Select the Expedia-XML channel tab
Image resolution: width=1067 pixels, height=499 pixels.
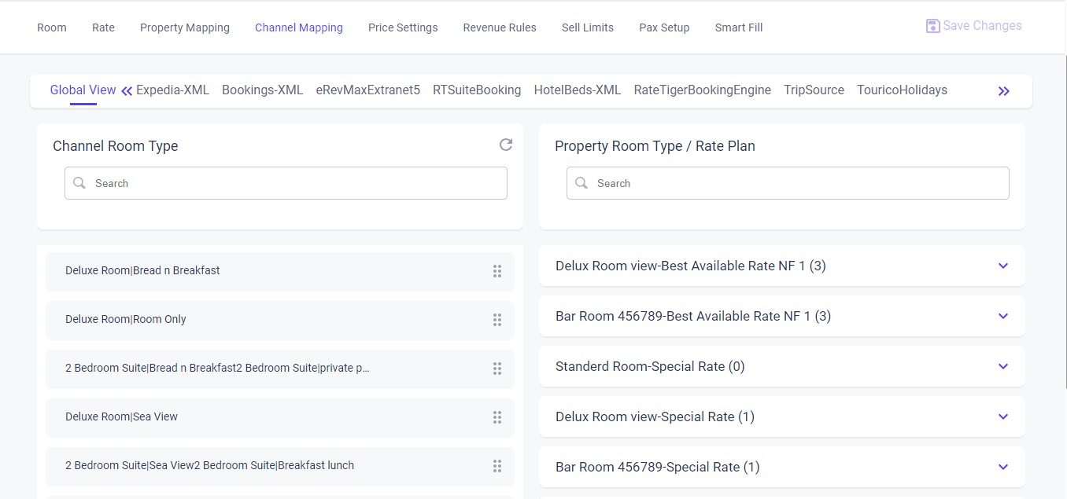(x=172, y=90)
